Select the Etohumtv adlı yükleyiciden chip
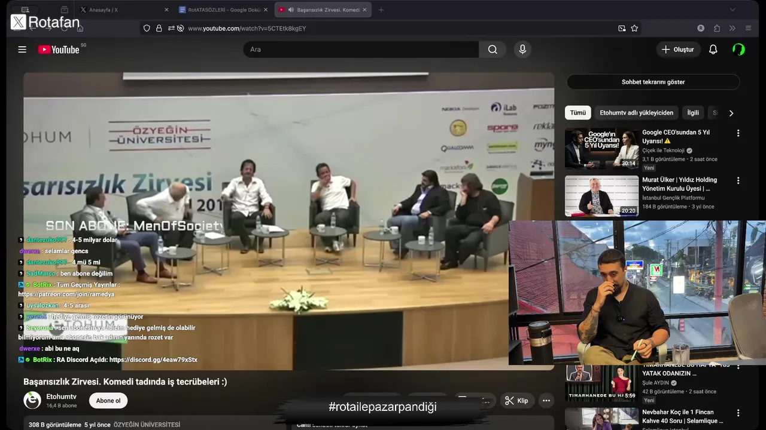Image resolution: width=766 pixels, height=430 pixels. [x=636, y=112]
